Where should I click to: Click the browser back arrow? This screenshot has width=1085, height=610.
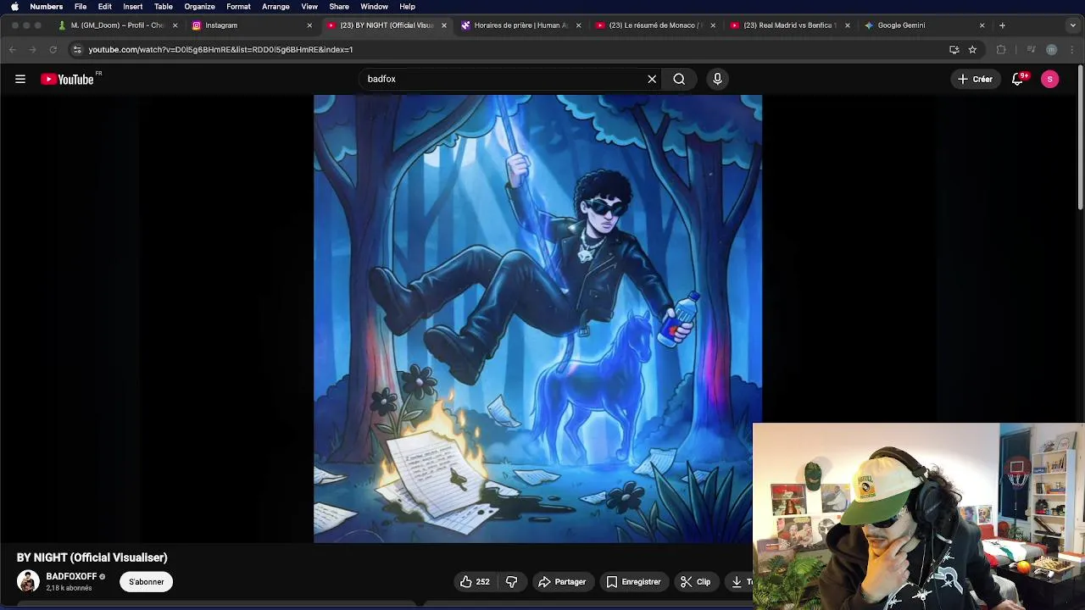pos(13,49)
